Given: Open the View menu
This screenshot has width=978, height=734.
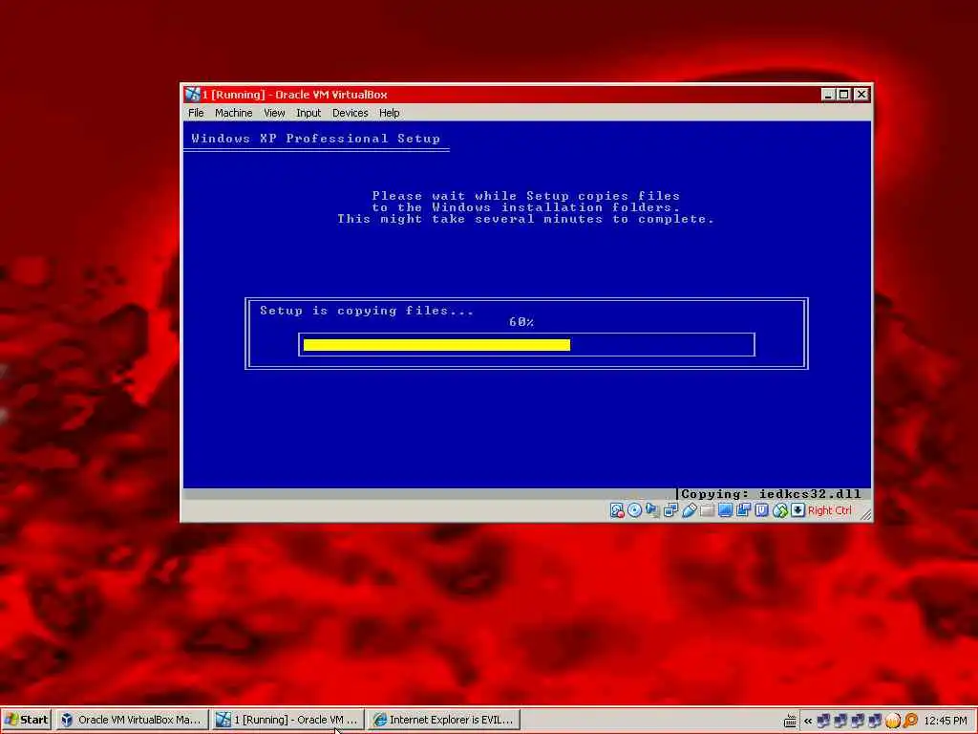Looking at the screenshot, I should point(274,113).
